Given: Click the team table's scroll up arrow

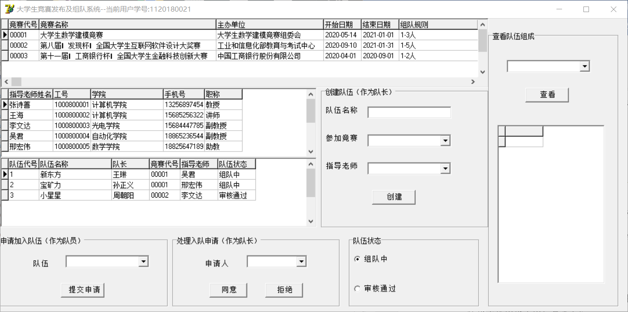Looking at the screenshot, I should click(x=311, y=164).
